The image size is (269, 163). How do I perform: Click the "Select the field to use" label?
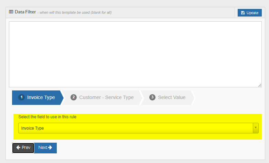[x=47, y=117]
